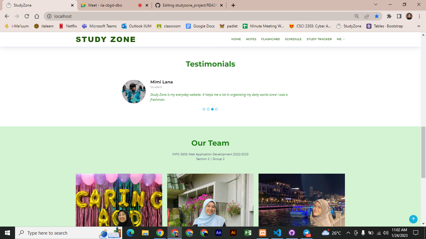Click the scroll-to-top arrow button

(x=413, y=219)
